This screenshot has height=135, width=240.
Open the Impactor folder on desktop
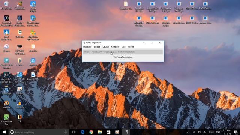(126, 6)
